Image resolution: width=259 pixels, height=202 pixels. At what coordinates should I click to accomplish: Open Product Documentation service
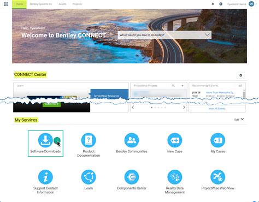tap(89, 145)
